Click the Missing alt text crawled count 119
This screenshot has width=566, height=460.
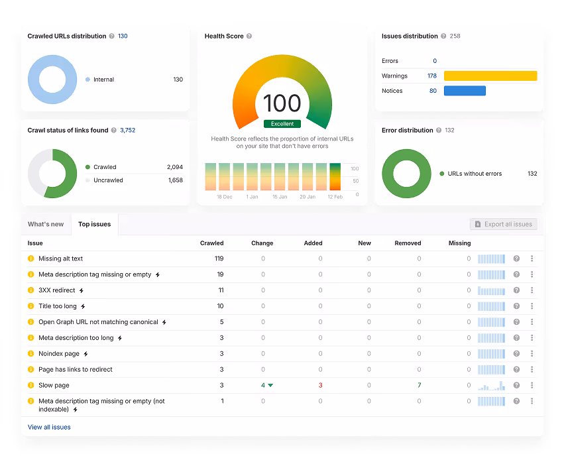[x=219, y=259]
